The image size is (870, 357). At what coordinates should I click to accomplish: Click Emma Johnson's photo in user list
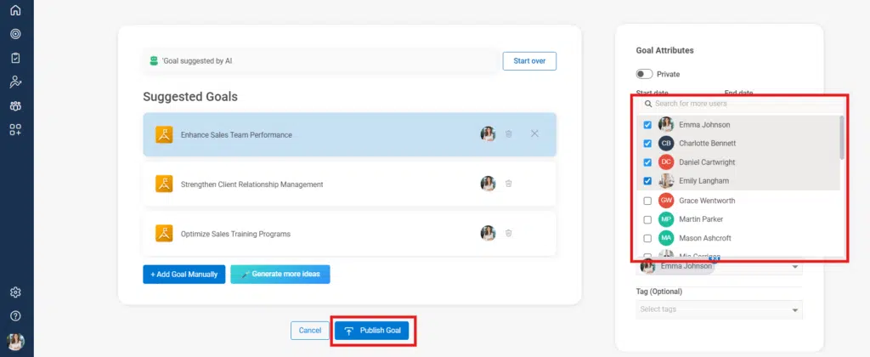point(666,124)
